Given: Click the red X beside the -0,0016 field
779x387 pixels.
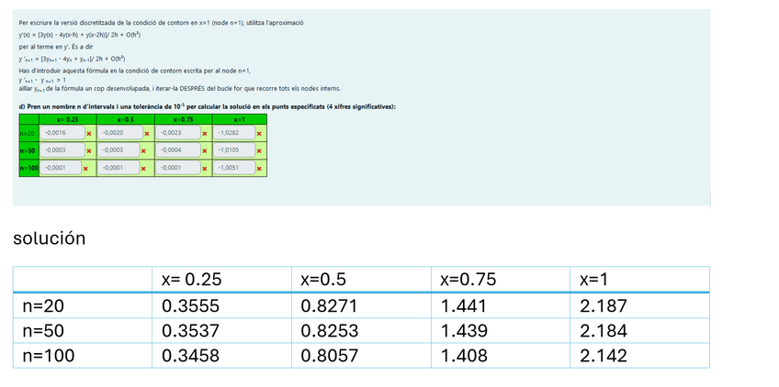Looking at the screenshot, I should click(89, 133).
